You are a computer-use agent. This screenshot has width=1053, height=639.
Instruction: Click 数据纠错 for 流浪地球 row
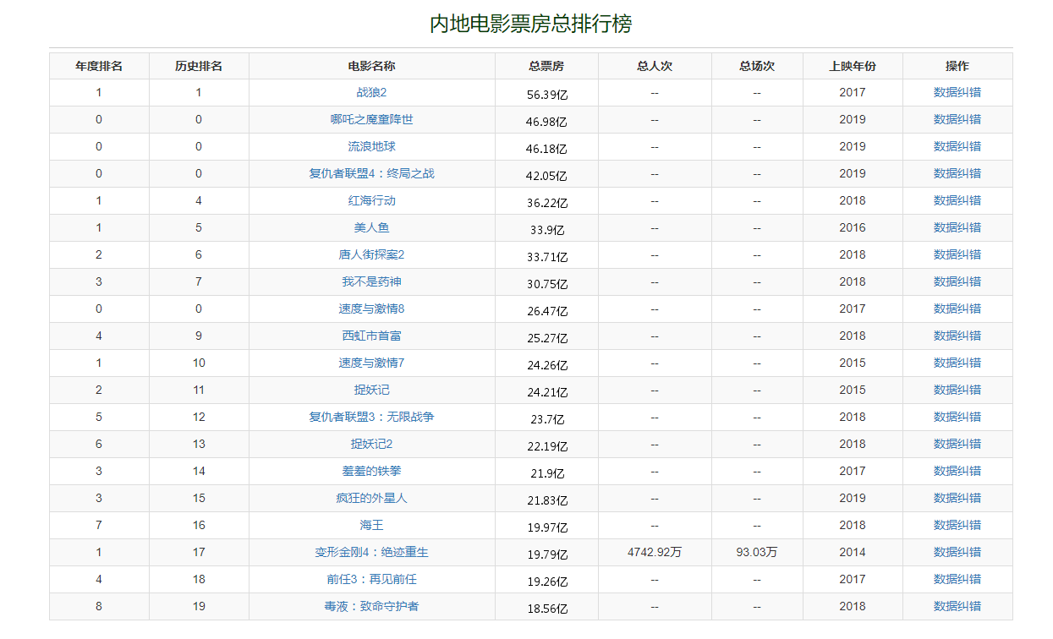click(x=957, y=147)
